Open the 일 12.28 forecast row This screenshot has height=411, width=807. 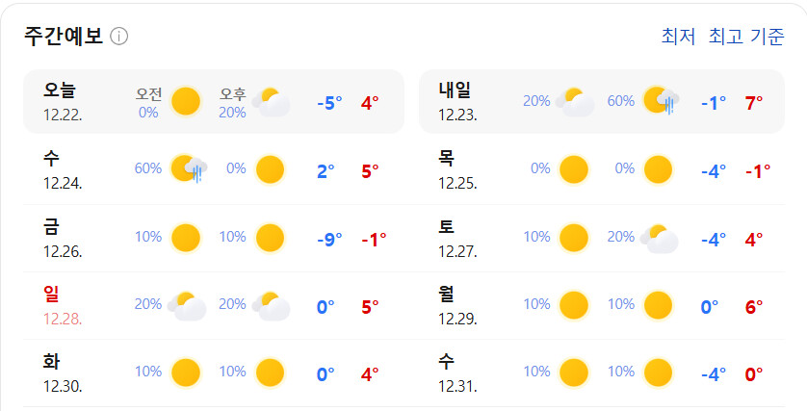[214, 305]
